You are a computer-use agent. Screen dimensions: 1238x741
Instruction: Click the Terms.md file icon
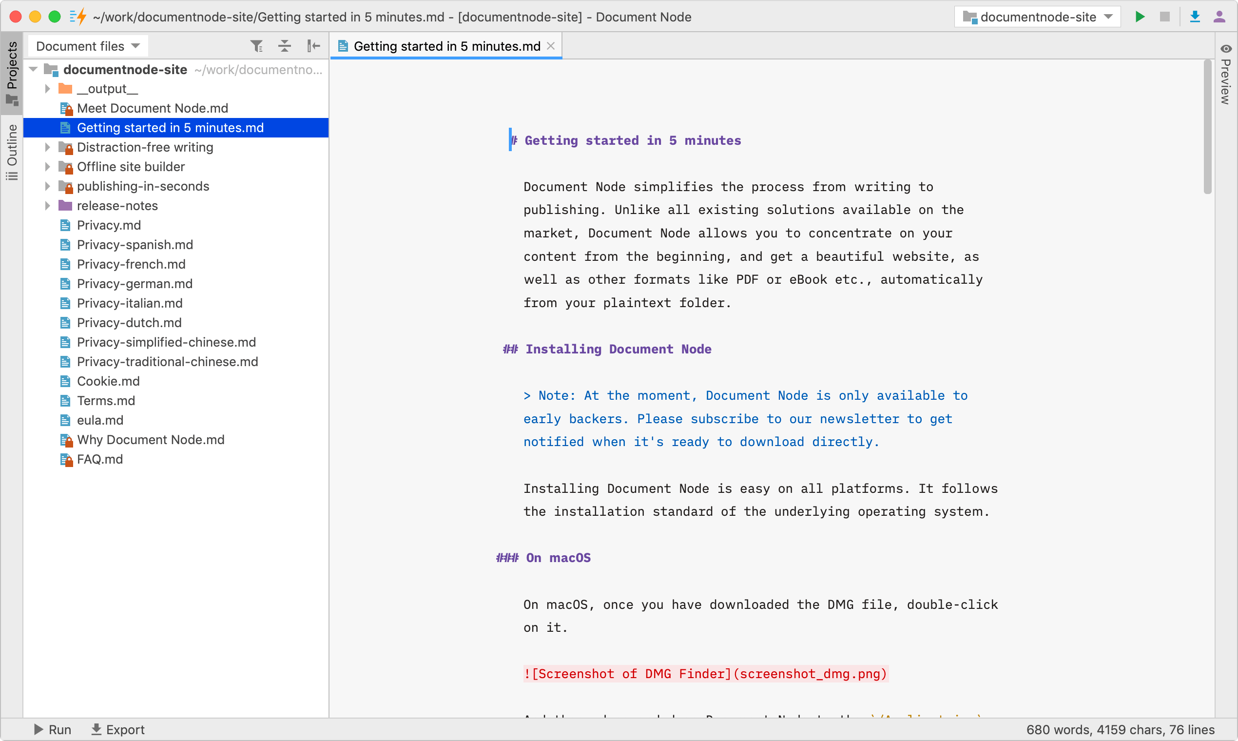(x=65, y=400)
